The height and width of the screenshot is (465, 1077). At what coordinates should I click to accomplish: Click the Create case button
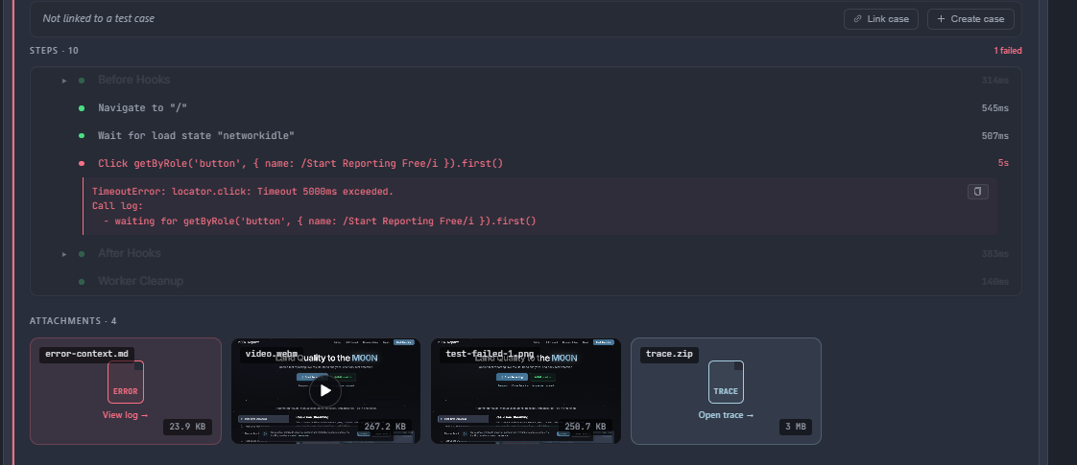point(970,19)
